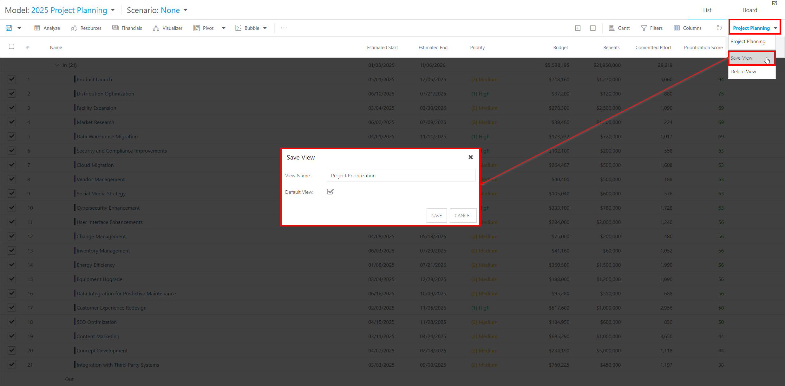Uncheck the Market Research row checkbox
The height and width of the screenshot is (386, 785).
pos(12,122)
